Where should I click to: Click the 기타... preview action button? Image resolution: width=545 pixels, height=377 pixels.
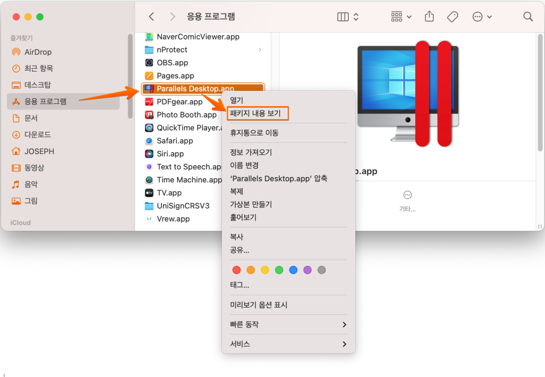(x=407, y=201)
